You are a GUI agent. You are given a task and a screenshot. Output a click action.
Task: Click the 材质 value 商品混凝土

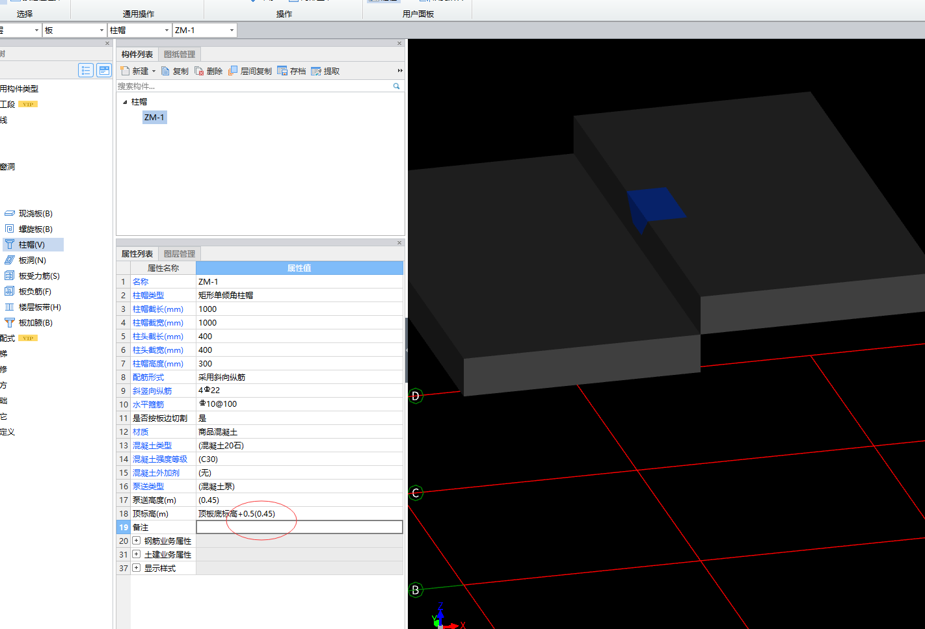[x=299, y=431]
